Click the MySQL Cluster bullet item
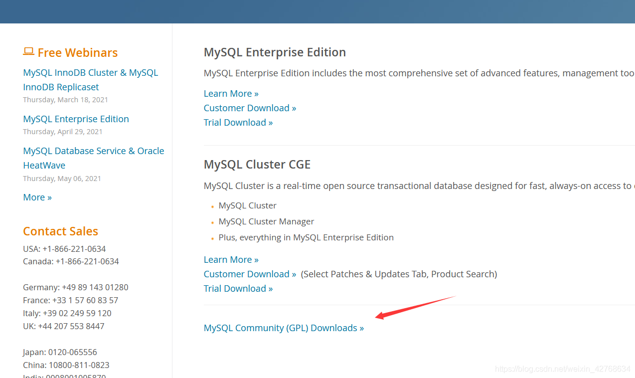Screen dimensions: 635x378 click(x=247, y=205)
